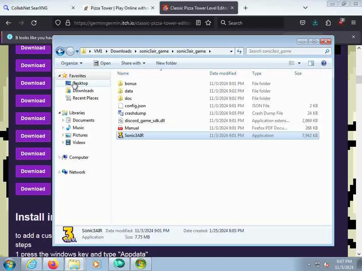Show hidden system tray icons

pos(309,265)
